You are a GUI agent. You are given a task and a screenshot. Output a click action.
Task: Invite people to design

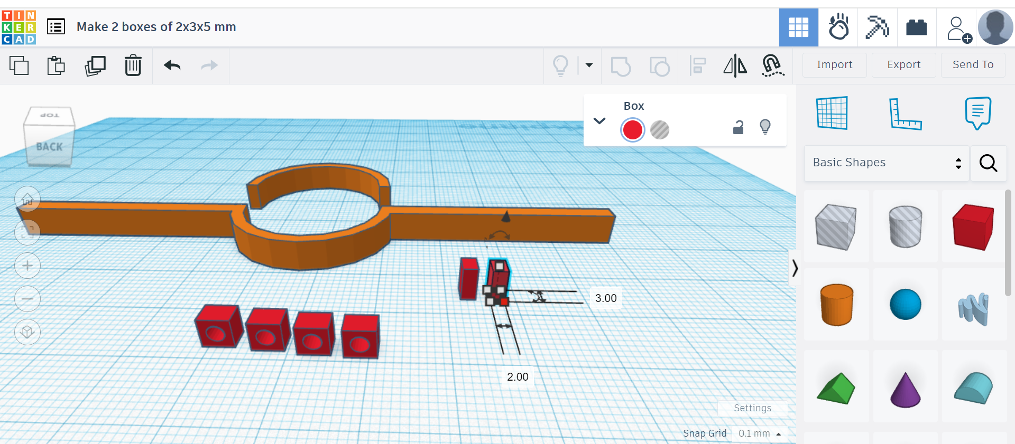point(958,29)
